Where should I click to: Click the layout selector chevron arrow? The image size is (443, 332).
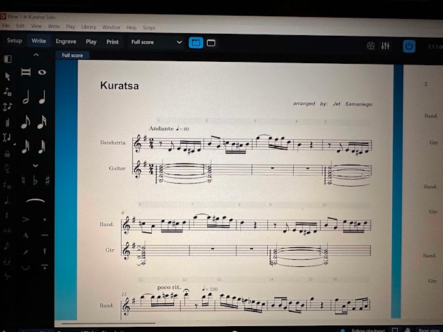179,42
